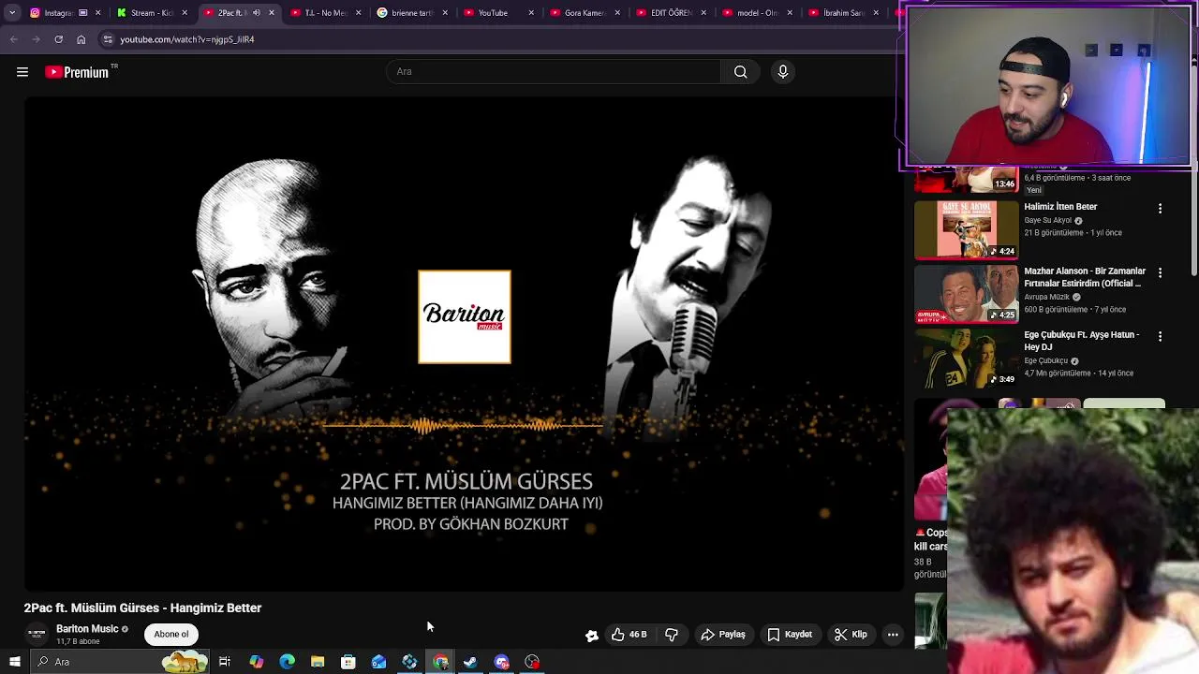The width and height of the screenshot is (1199, 674).
Task: Open Steam from the taskbar
Action: [470, 662]
